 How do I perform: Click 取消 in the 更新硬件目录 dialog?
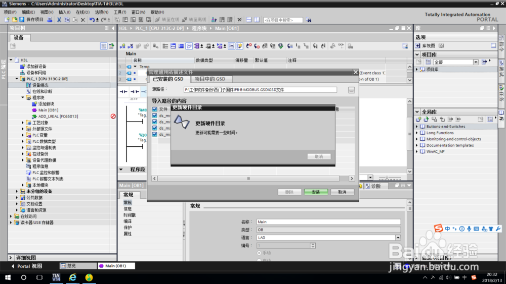pos(319,157)
